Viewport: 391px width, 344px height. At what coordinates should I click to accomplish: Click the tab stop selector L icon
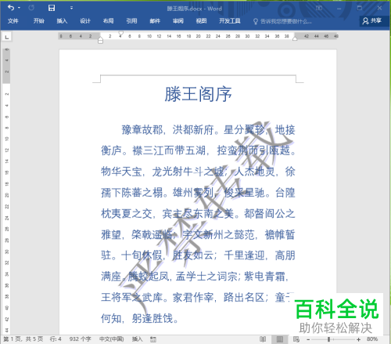pyautogui.click(x=7, y=37)
